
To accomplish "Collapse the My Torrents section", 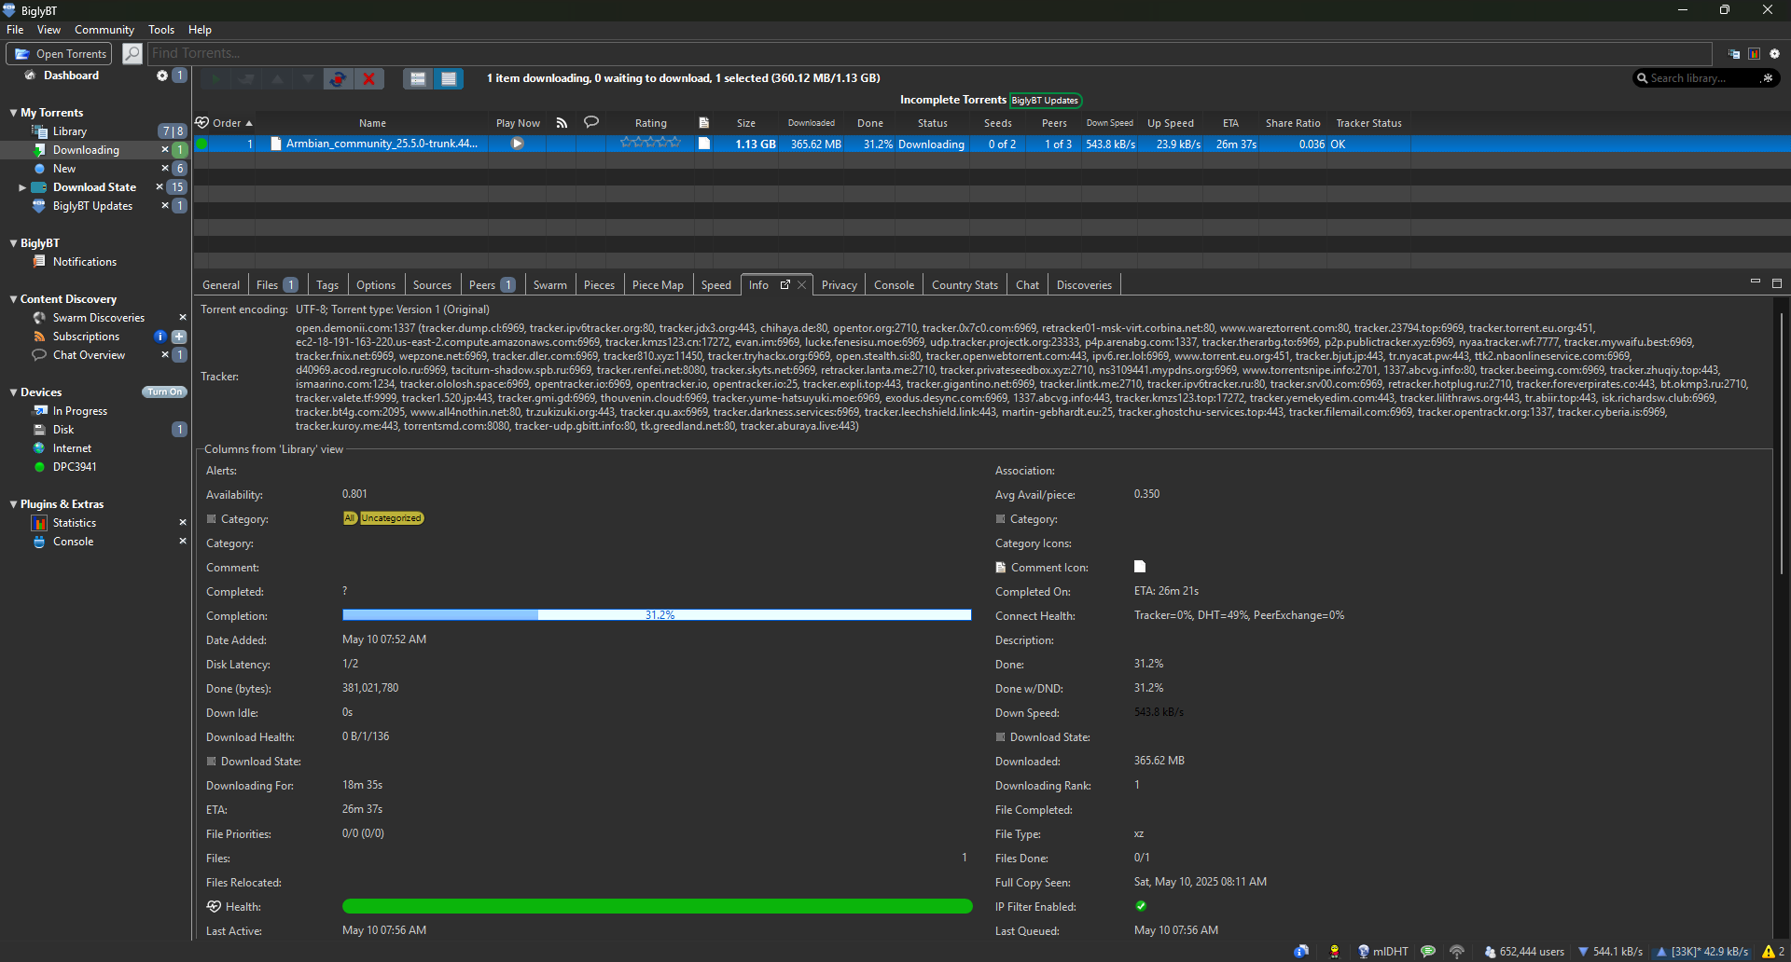I will [x=13, y=113].
